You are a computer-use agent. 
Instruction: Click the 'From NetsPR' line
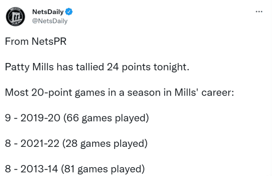coord(36,41)
